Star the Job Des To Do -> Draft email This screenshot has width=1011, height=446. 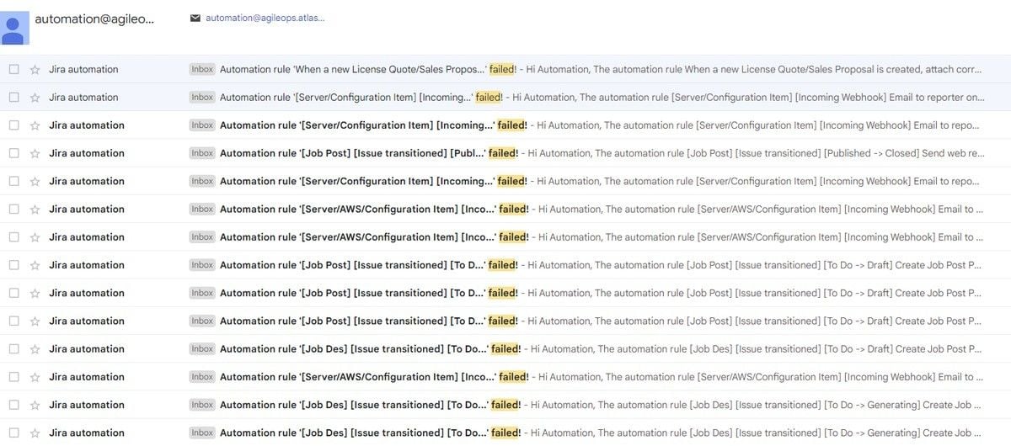point(35,349)
